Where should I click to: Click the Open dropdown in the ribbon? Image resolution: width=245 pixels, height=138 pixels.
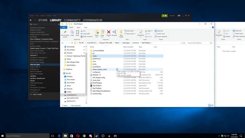(149, 31)
